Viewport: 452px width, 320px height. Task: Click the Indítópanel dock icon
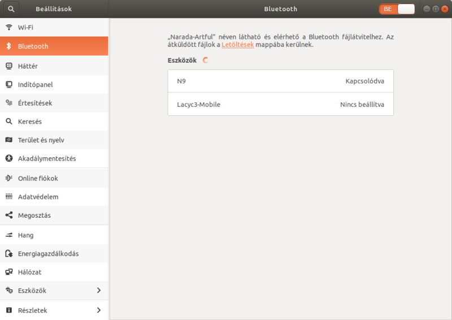click(x=9, y=85)
